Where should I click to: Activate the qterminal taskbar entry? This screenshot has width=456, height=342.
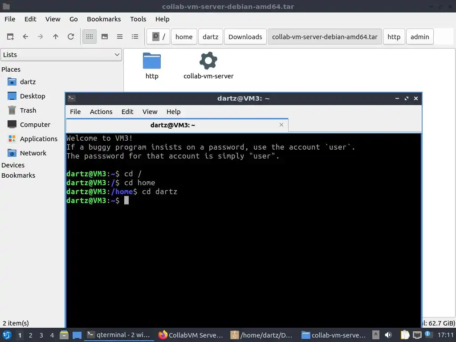pyautogui.click(x=118, y=335)
